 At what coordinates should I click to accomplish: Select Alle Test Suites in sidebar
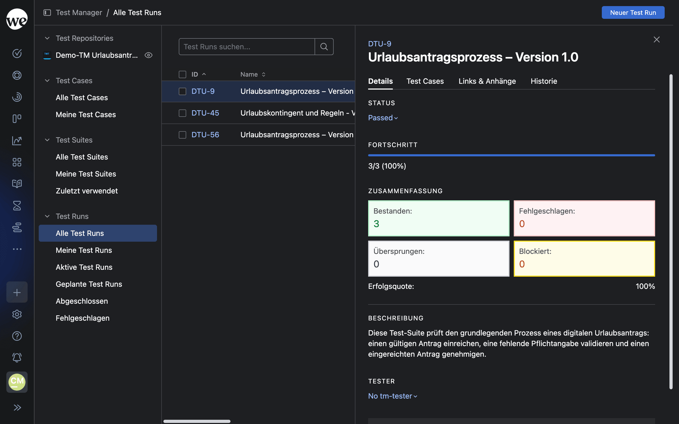point(98,157)
